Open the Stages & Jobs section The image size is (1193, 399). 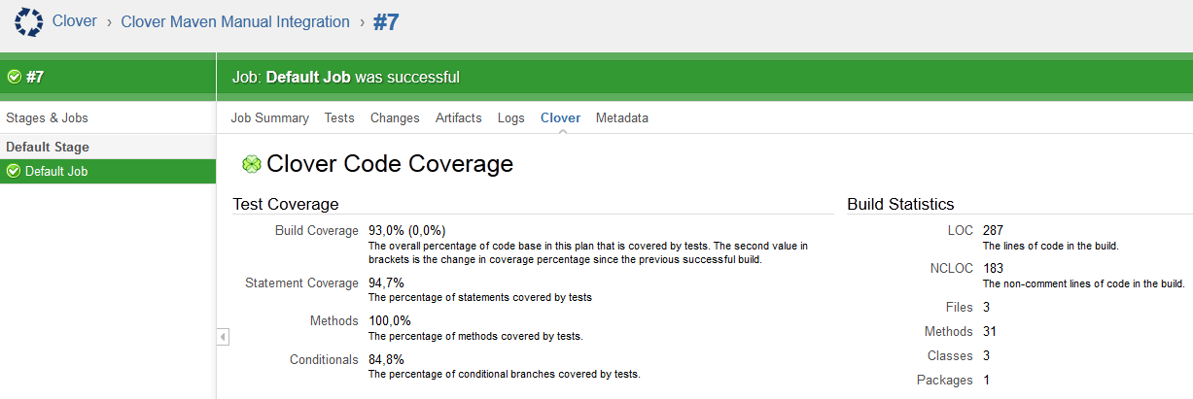47,117
